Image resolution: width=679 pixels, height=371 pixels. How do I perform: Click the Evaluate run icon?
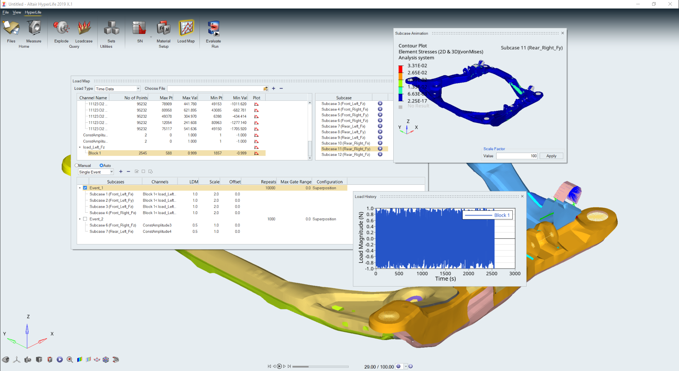click(x=214, y=28)
